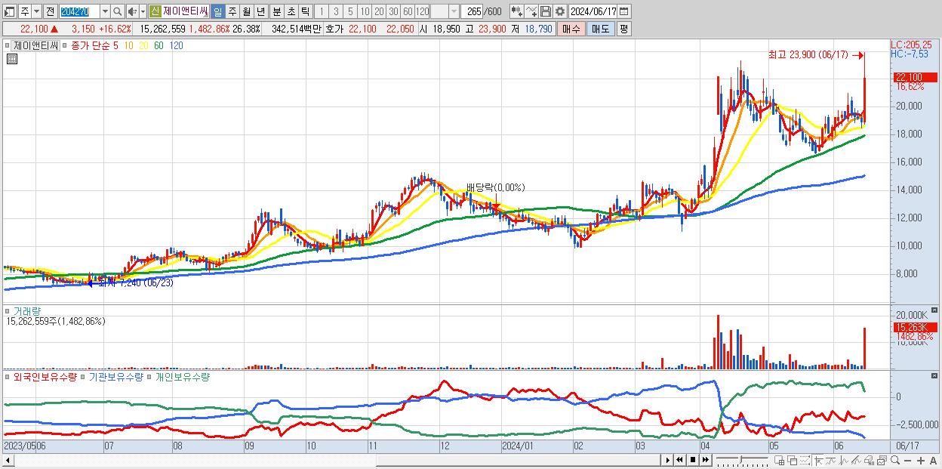Click the stock search magnifier icon
This screenshot has height=469, width=942.
118,12
